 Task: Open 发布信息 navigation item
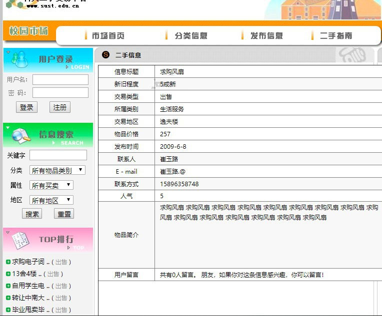266,36
